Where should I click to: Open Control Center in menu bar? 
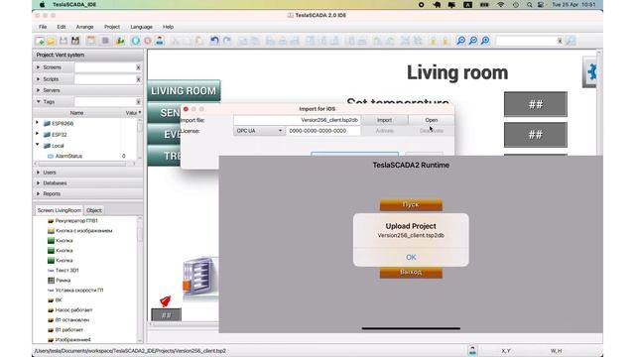(541, 4)
